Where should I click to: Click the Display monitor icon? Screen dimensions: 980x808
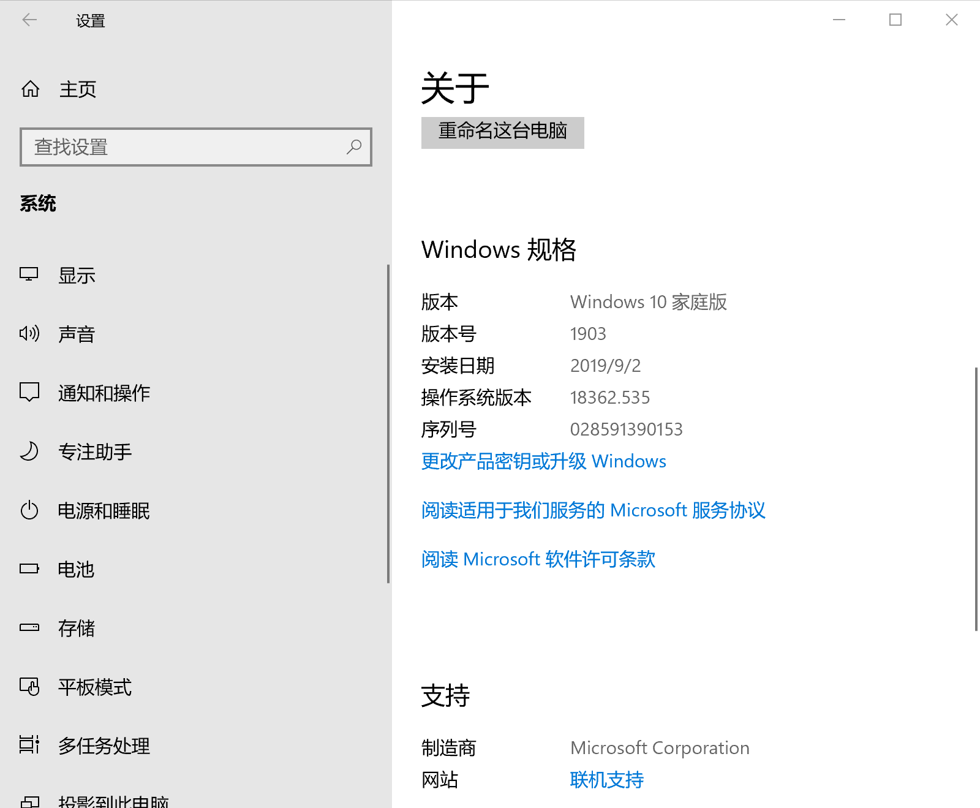pyautogui.click(x=29, y=275)
